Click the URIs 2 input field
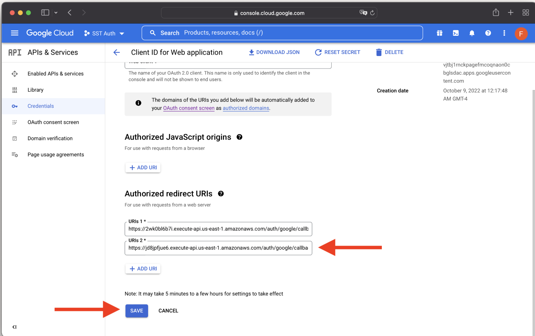 pyautogui.click(x=218, y=248)
